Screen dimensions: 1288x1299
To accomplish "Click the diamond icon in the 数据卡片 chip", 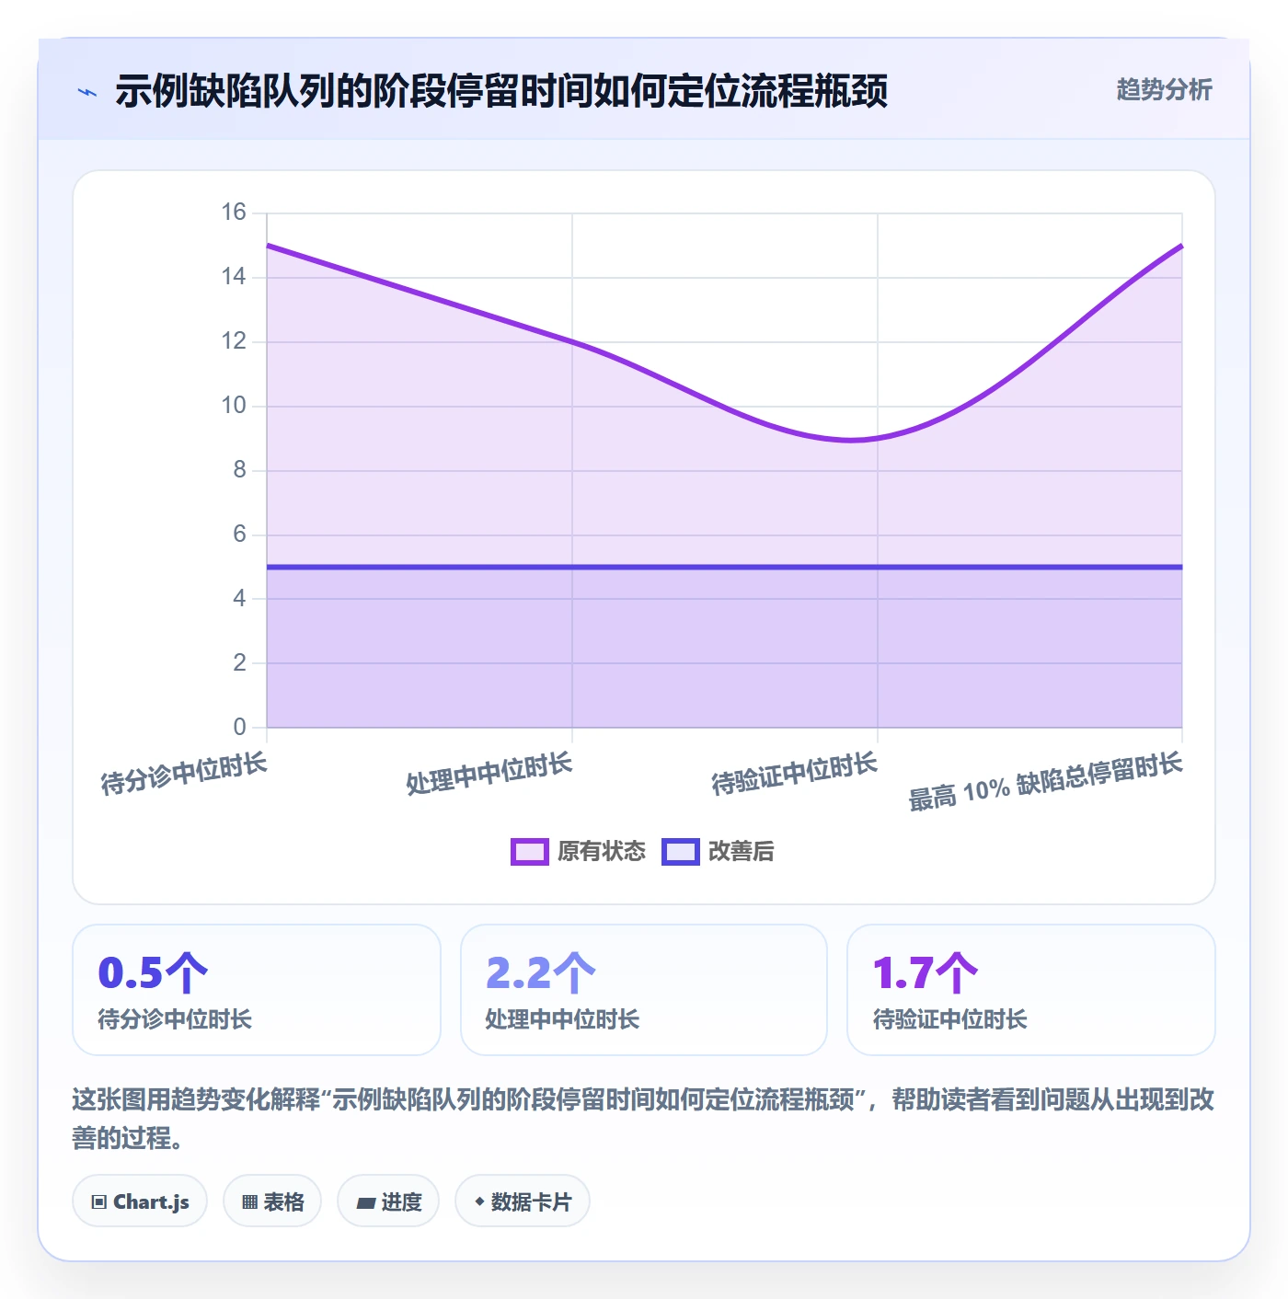I will 479,1201.
